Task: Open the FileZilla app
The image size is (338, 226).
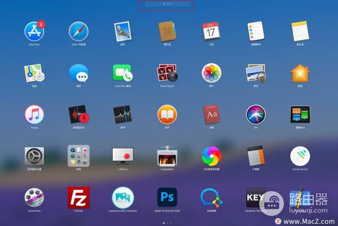Action: tap(78, 197)
